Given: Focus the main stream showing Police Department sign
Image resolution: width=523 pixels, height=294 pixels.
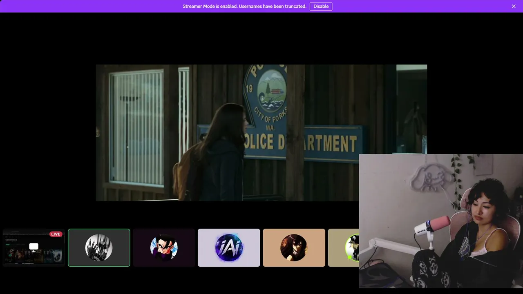Looking at the screenshot, I should pyautogui.click(x=261, y=133).
